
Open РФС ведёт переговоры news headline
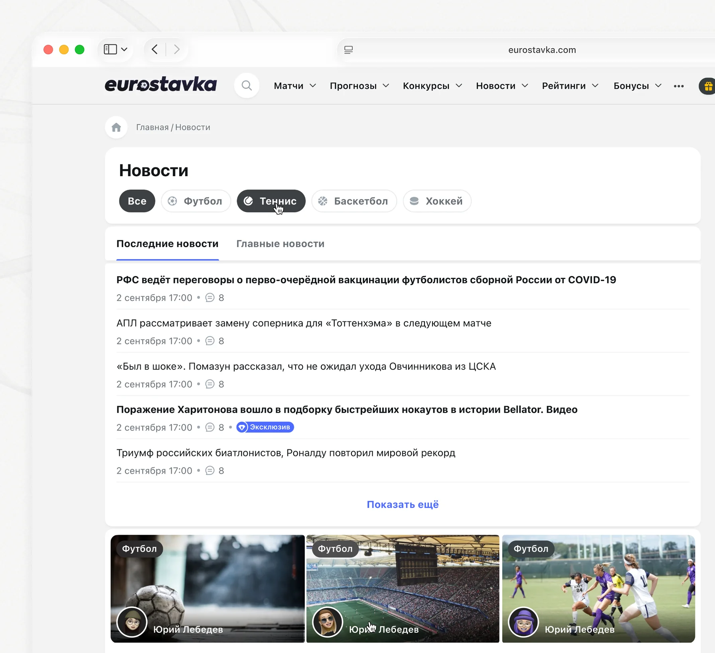(366, 280)
